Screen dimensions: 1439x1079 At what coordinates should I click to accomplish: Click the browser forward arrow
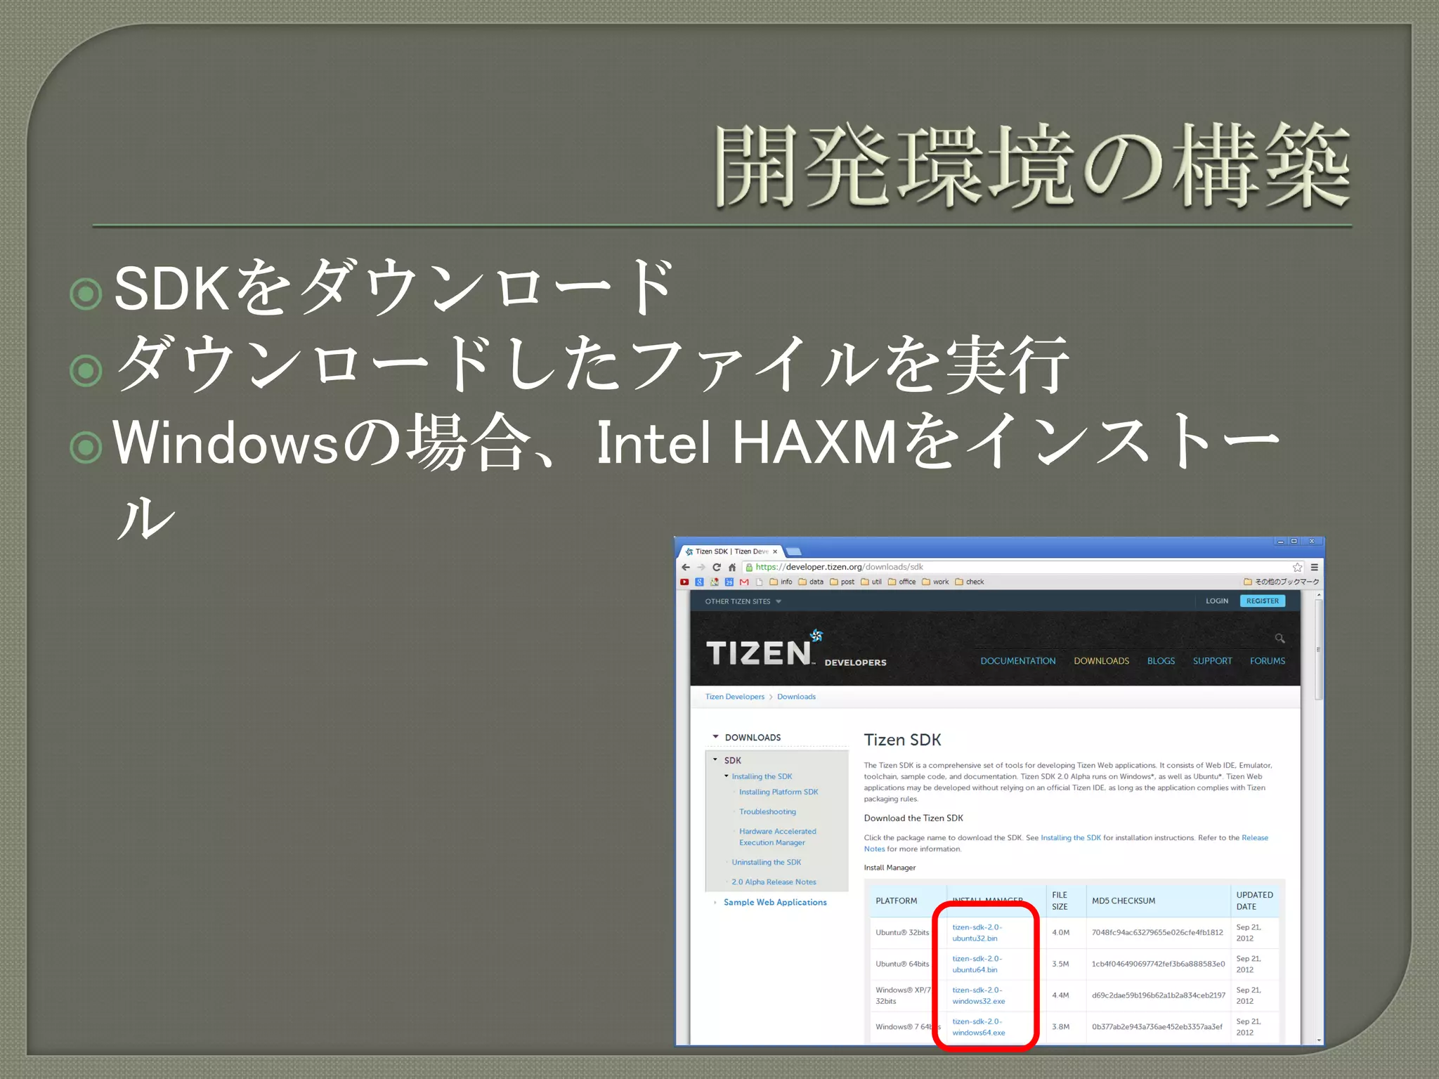click(x=701, y=567)
